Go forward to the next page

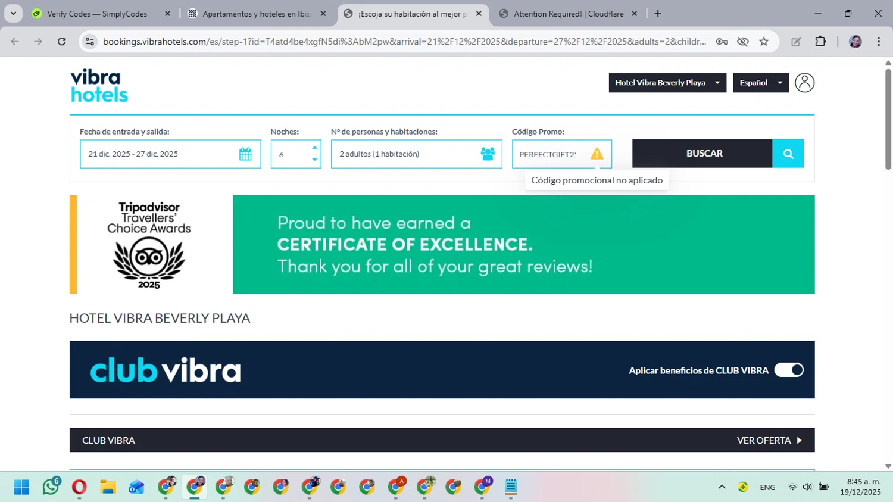[38, 42]
